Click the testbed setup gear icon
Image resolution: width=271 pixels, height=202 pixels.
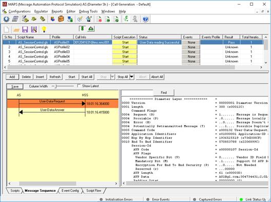(6, 19)
